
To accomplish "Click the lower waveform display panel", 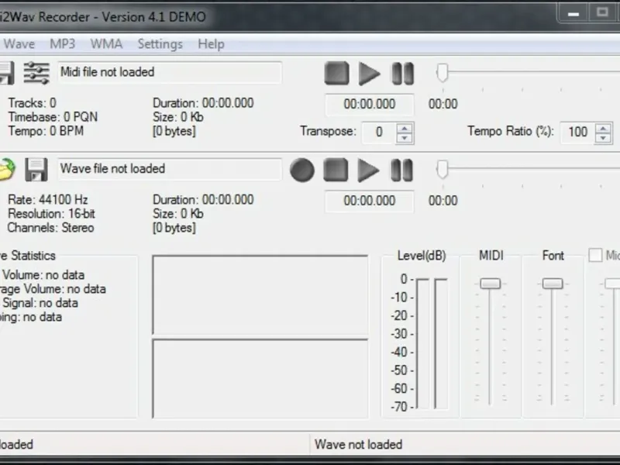I will point(260,378).
